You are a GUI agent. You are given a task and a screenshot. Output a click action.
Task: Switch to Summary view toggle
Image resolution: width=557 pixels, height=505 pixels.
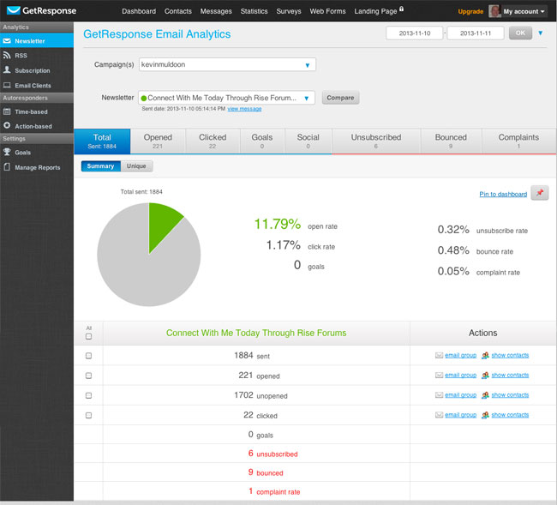pos(101,166)
